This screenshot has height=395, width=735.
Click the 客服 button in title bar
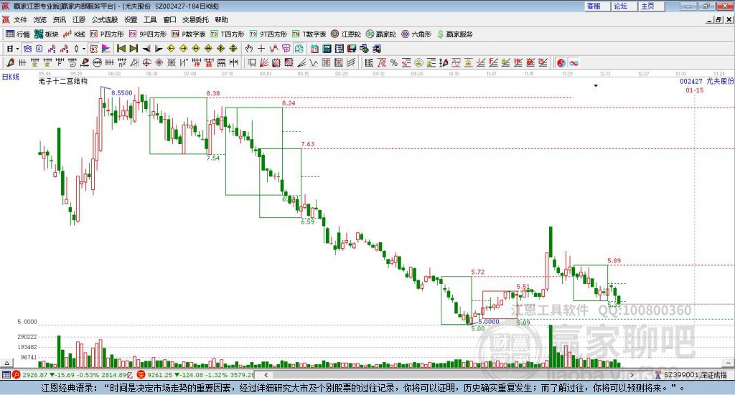point(597,6)
